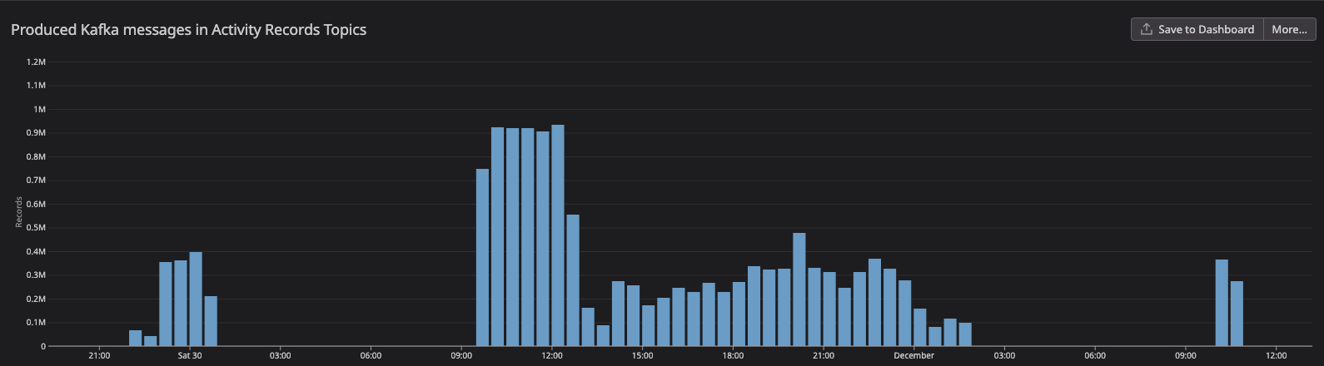Click the vertical Records axis title
This screenshot has height=366, width=1324.
coord(18,212)
